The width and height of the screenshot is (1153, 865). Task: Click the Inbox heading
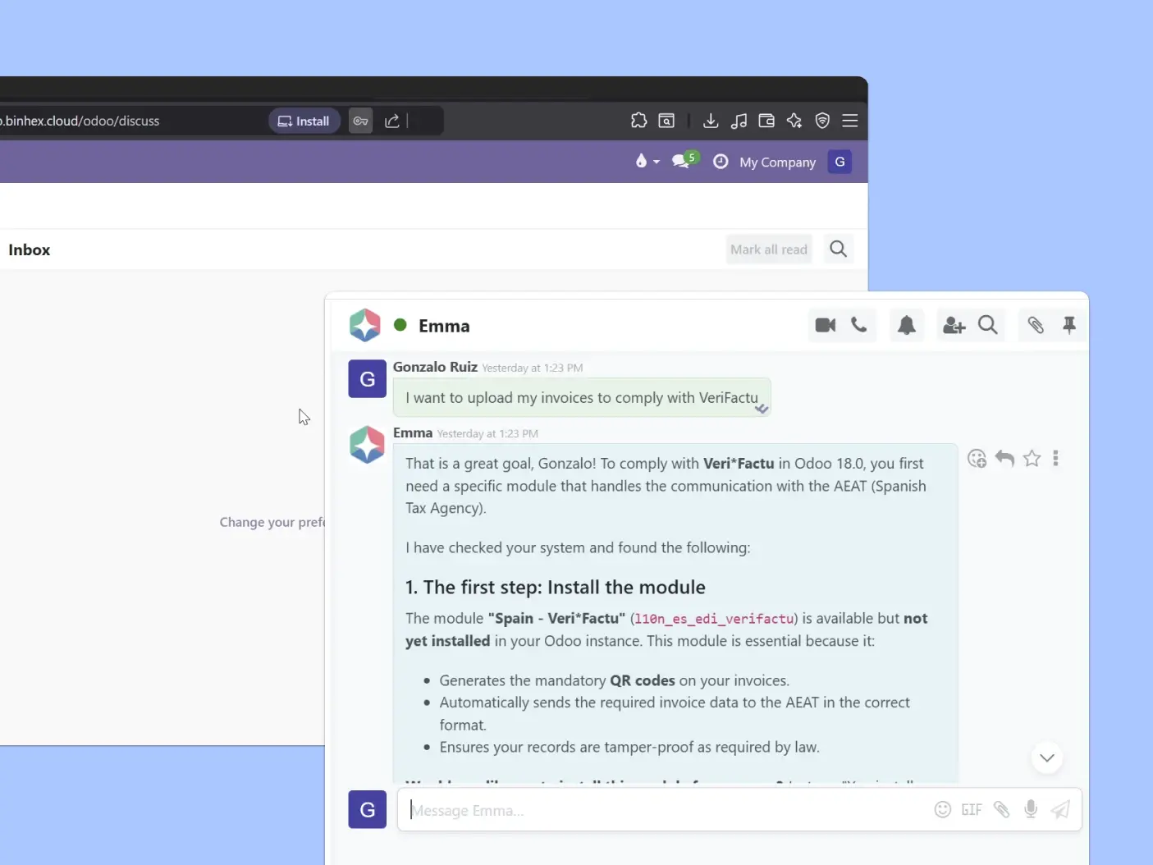click(30, 249)
